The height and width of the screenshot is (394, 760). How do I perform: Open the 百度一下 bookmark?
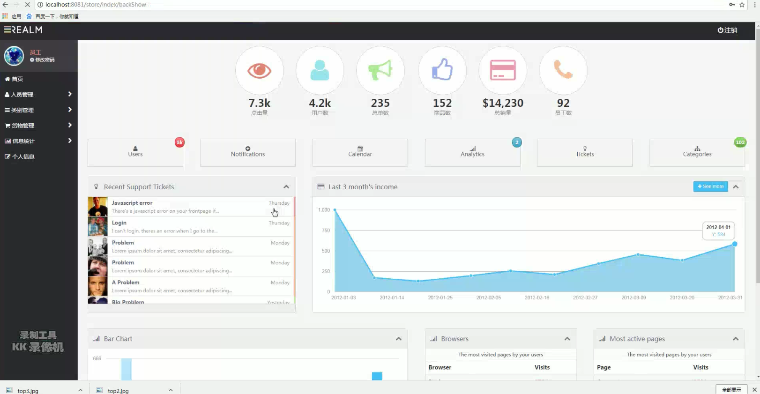(52, 16)
